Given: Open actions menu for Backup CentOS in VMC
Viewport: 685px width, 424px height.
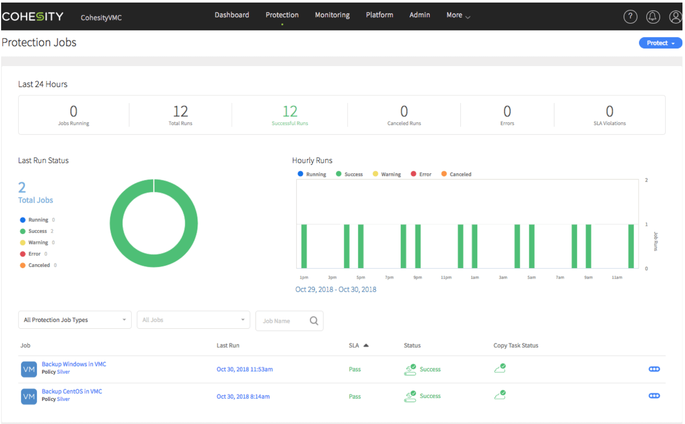Looking at the screenshot, I should (x=654, y=396).
